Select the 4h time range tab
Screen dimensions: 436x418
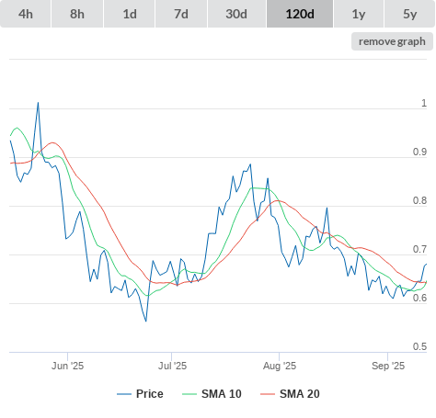[26, 14]
